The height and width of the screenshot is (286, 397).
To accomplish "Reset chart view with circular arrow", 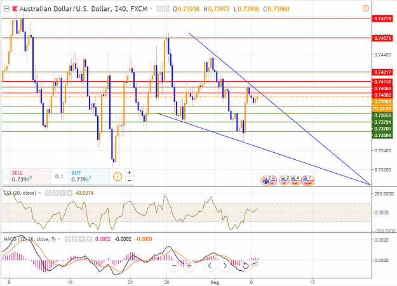I will point(245,266).
